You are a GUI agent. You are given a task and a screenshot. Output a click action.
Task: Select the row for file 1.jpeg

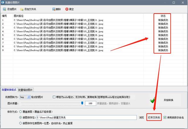click(x=59, y=20)
